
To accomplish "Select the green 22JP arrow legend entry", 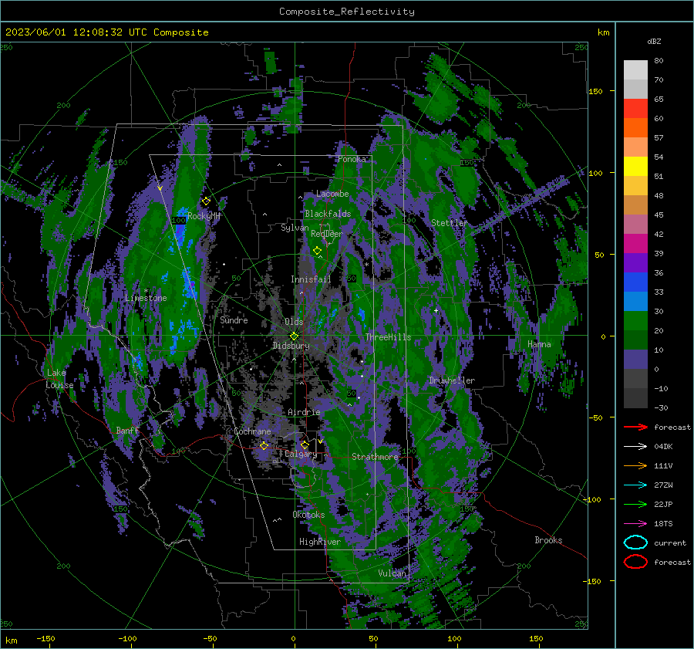I will pos(635,504).
